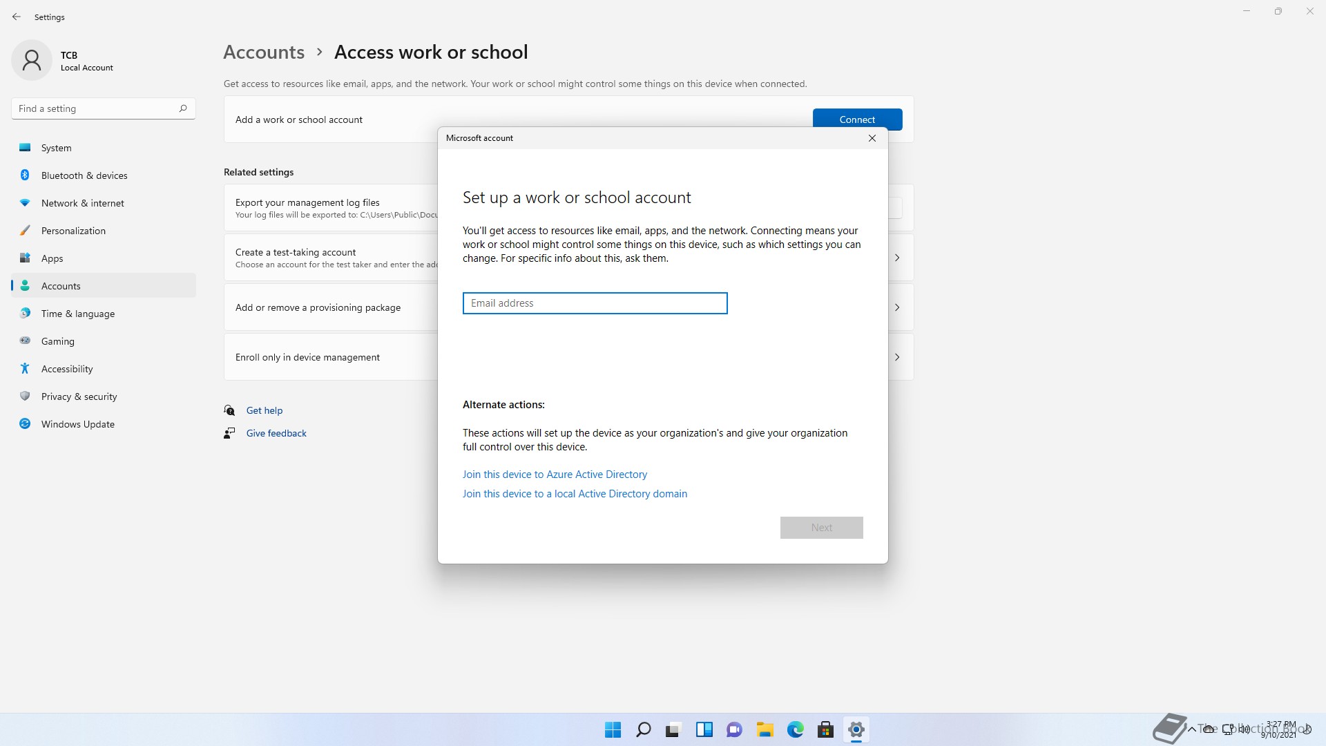Click the Settings back arrow
Image resolution: width=1326 pixels, height=746 pixels.
click(x=17, y=17)
